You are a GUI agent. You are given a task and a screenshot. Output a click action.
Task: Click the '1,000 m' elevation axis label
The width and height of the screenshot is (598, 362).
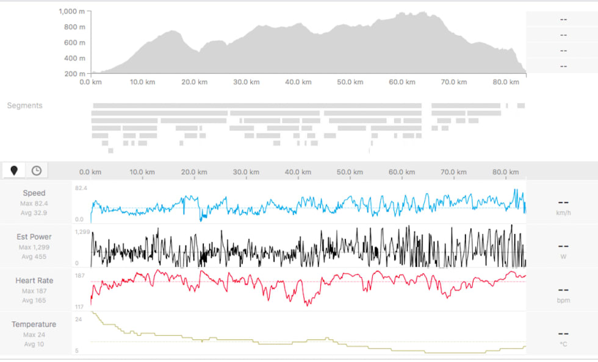[72, 12]
